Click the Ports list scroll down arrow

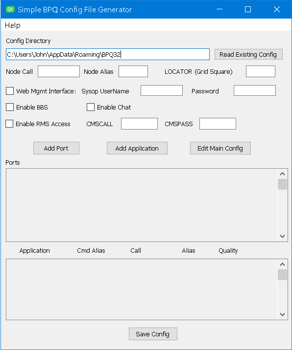[282, 236]
